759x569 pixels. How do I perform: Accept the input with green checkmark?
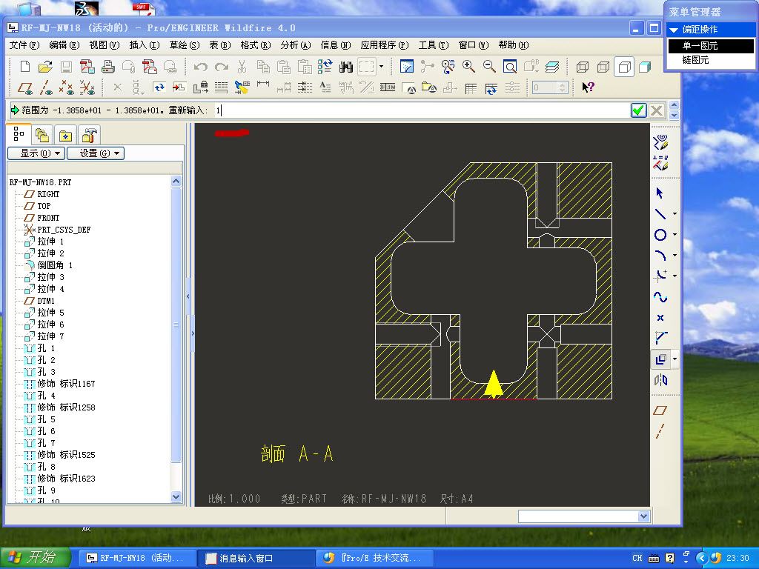[638, 110]
